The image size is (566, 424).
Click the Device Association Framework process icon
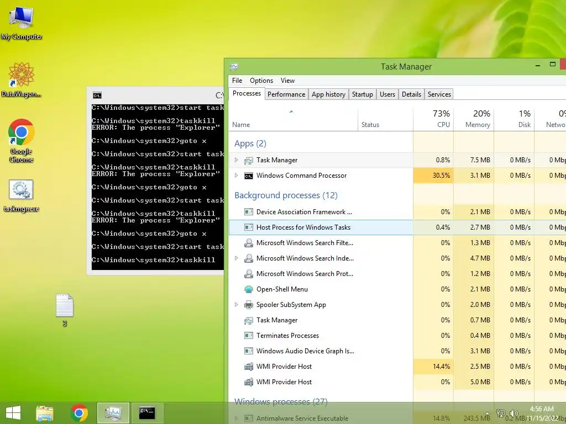(249, 212)
